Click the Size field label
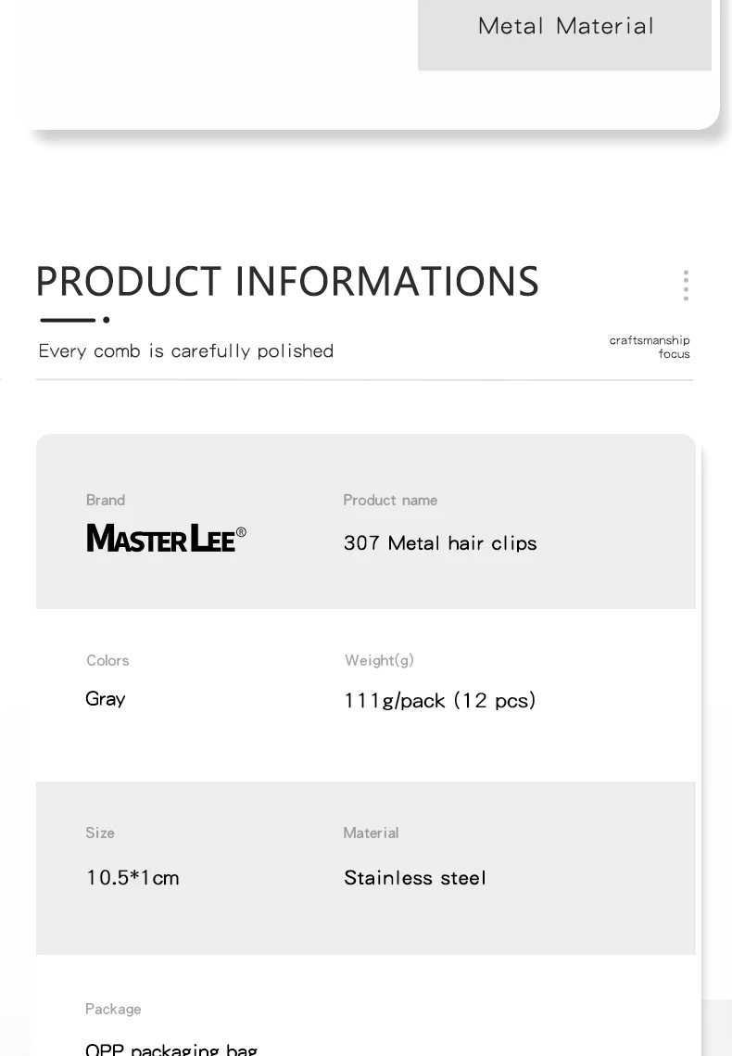This screenshot has height=1056, width=732. pyautogui.click(x=99, y=833)
